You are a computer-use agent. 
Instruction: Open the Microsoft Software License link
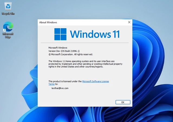96,81
